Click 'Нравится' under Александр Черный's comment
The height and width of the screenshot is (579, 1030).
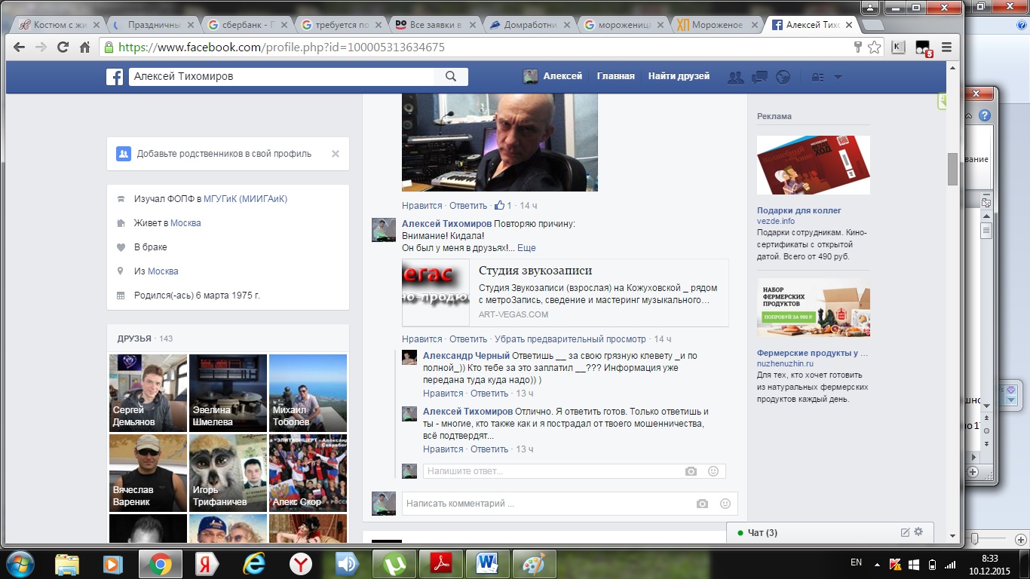click(x=443, y=394)
